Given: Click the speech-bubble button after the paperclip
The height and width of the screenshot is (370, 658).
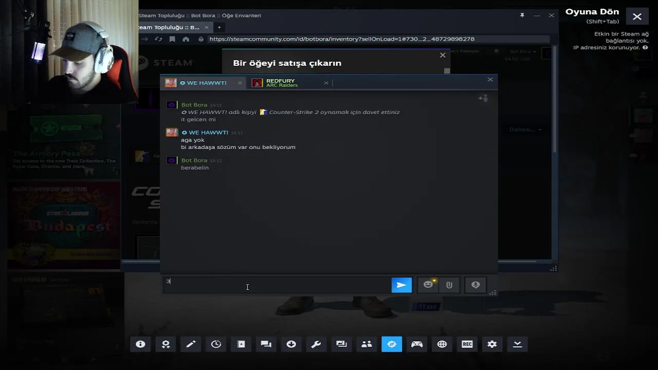Looking at the screenshot, I should click(x=476, y=285).
